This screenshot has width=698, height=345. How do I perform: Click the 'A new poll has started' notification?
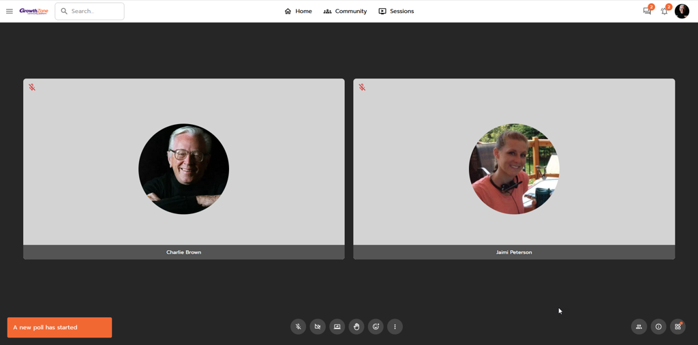pyautogui.click(x=59, y=328)
